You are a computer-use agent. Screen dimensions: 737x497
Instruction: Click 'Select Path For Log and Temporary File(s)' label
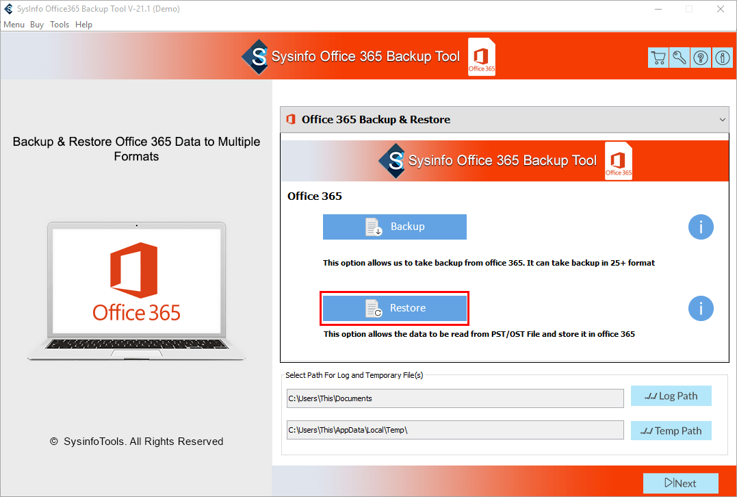pyautogui.click(x=354, y=375)
